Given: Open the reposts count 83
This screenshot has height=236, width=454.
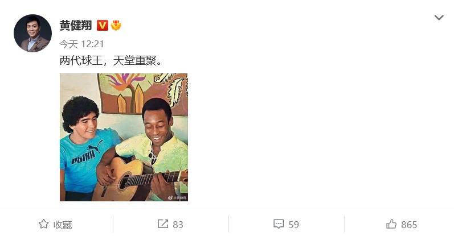Looking at the screenshot, I should 178,225.
